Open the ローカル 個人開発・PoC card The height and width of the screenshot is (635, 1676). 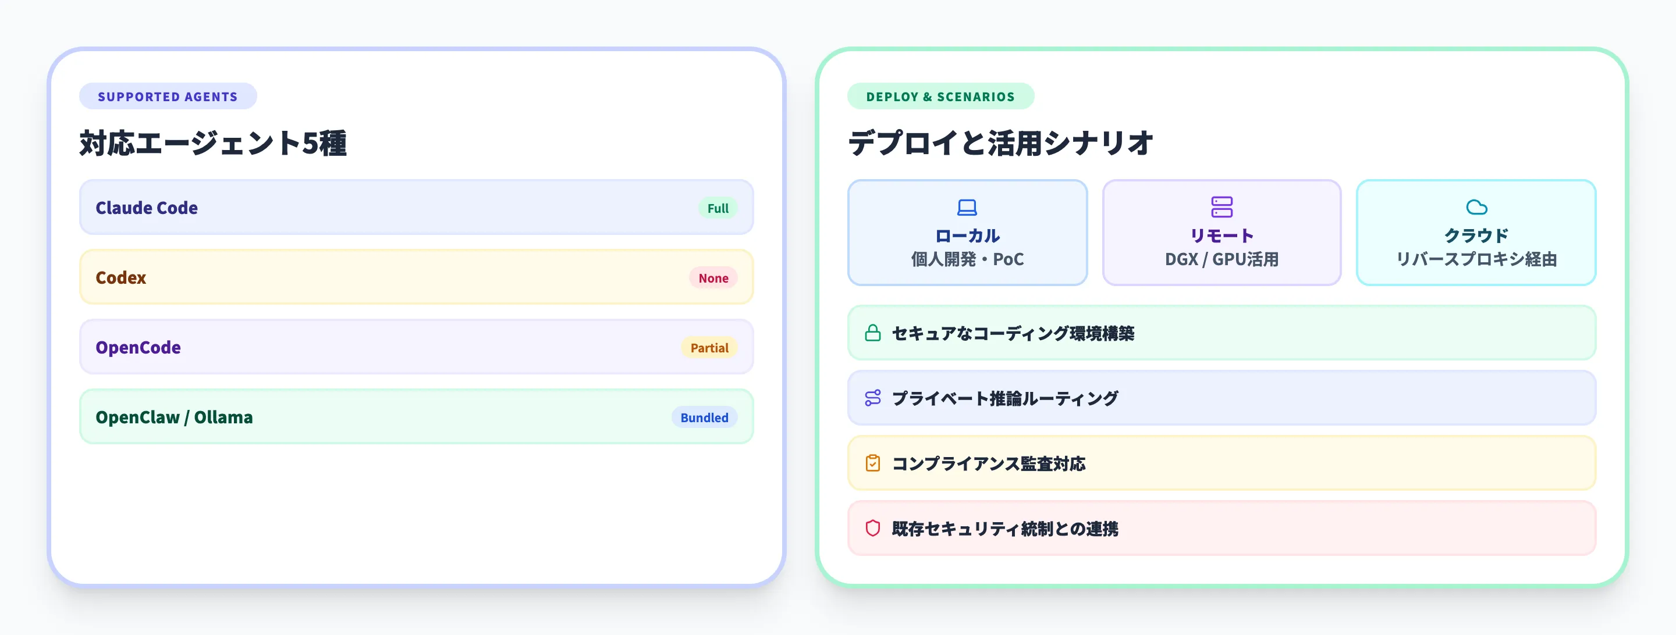click(x=967, y=233)
